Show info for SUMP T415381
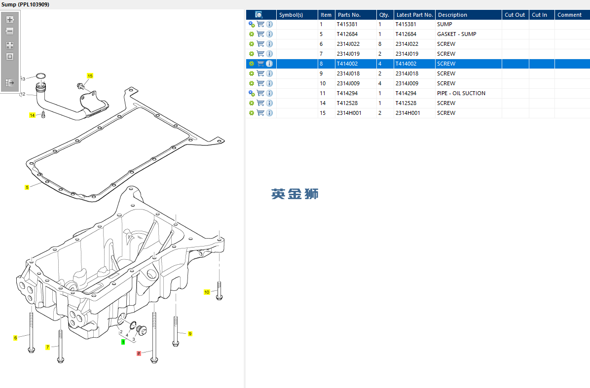Screen dimensions: 590x388 pos(269,24)
